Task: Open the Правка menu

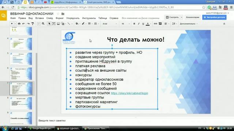Action: pyautogui.click(x=22, y=18)
